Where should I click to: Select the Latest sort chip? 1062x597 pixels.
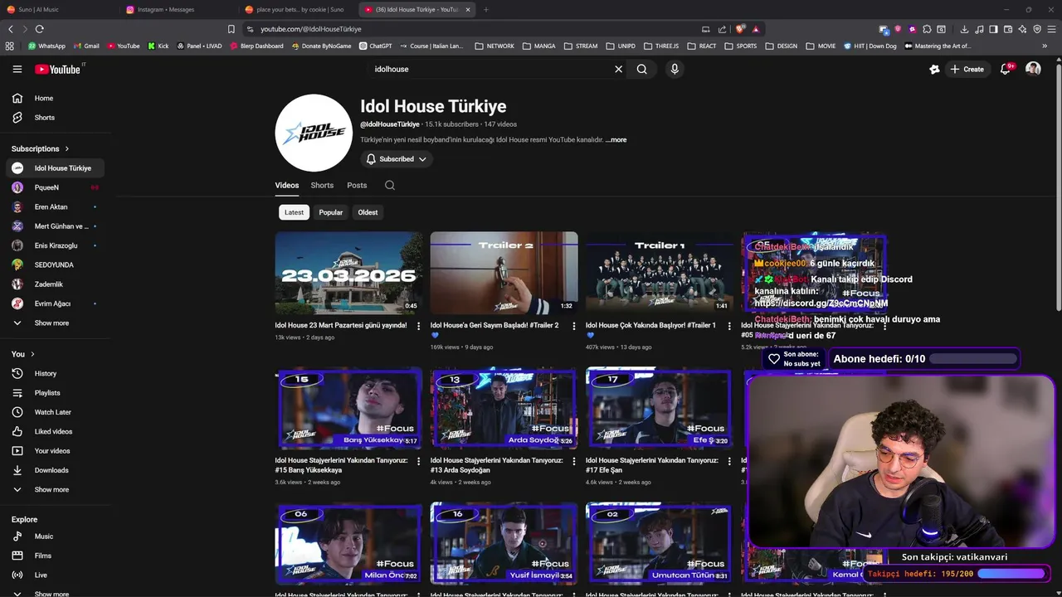(x=294, y=212)
